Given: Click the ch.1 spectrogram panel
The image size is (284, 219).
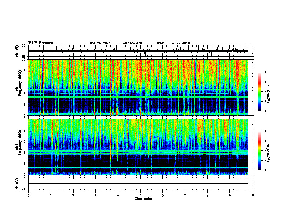Looking at the screenshot, I should tap(138, 87).
